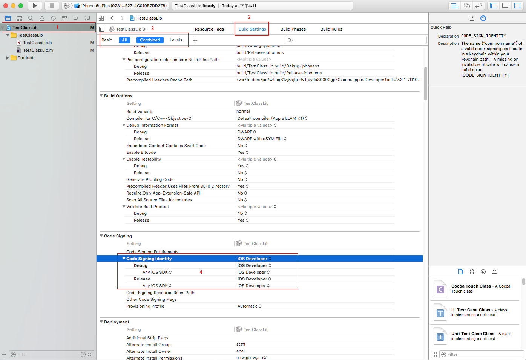Show the Assistant editor
Viewport: 526px width, 360px height.
pos(467,6)
